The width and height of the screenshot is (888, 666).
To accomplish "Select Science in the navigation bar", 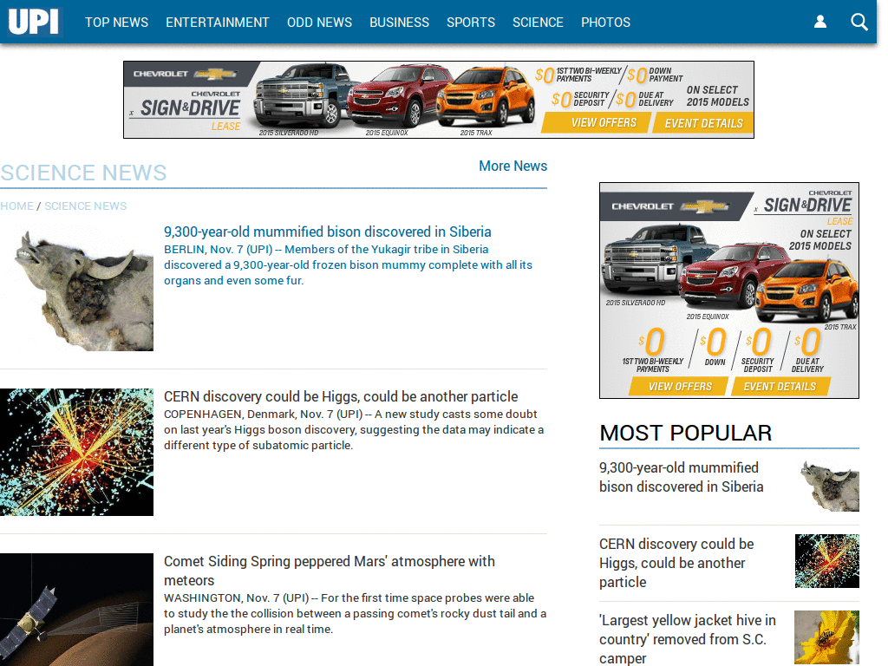I will [538, 22].
